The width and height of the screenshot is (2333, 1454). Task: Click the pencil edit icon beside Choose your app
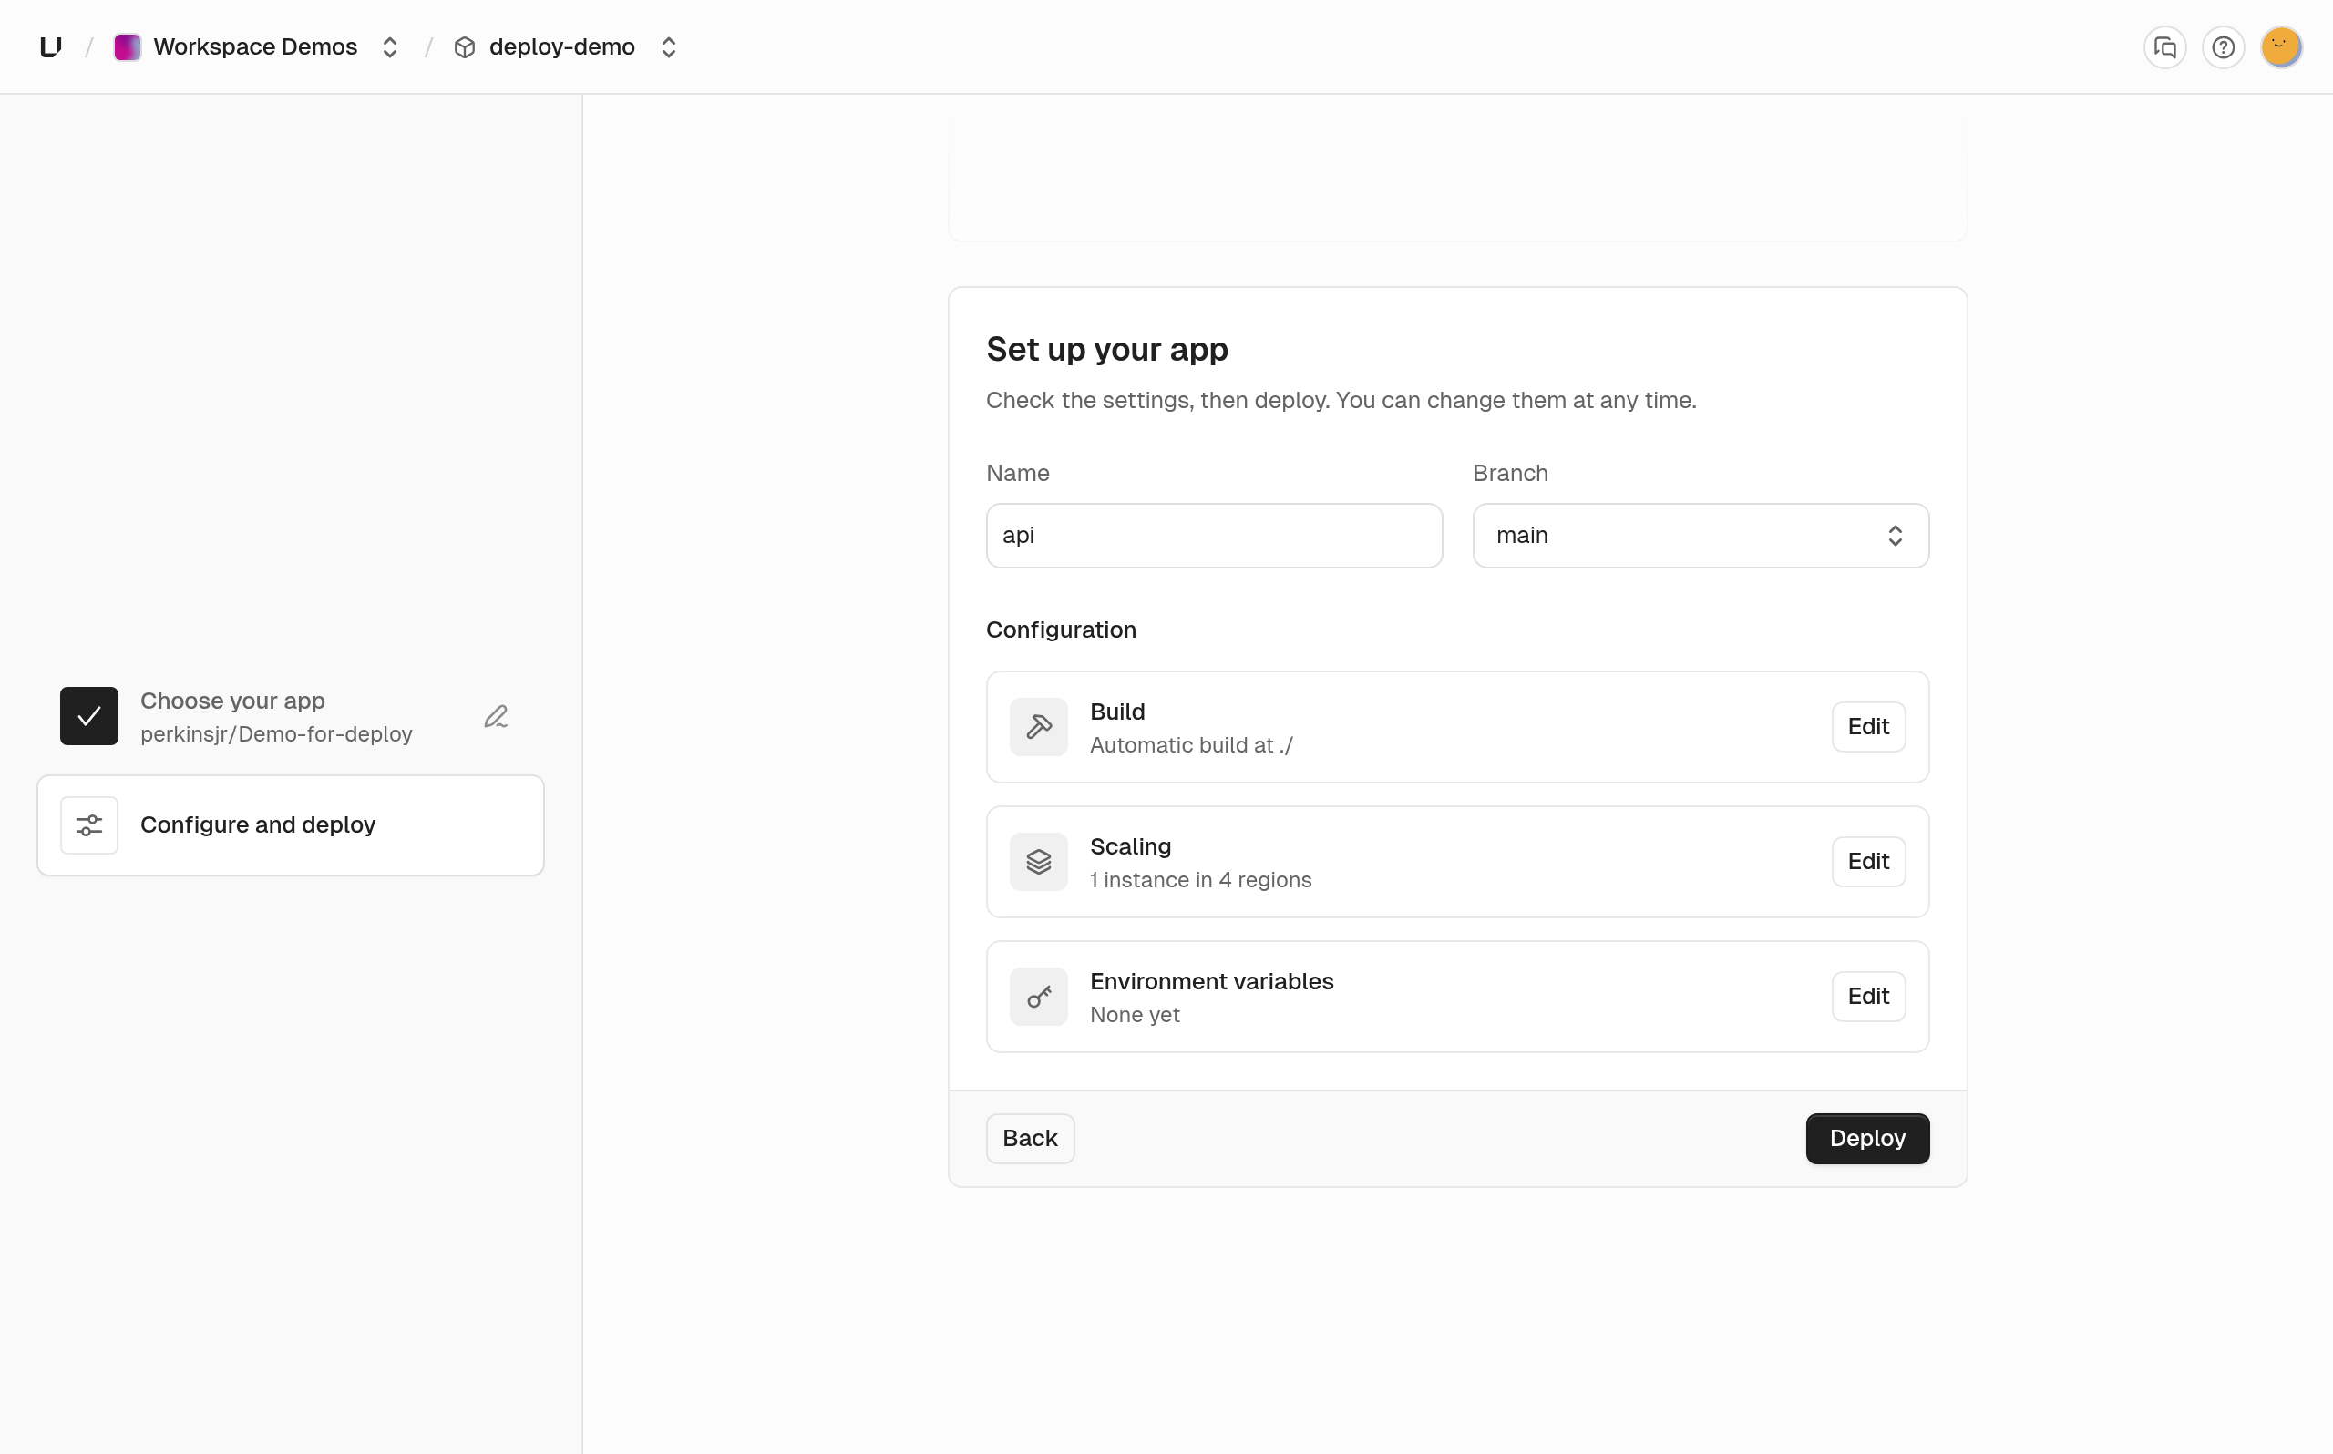coord(497,716)
